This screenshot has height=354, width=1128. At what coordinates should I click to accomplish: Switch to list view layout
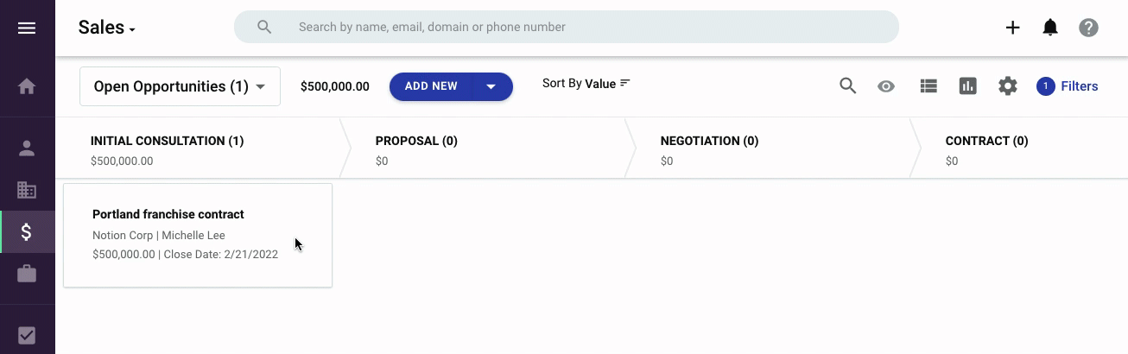928,86
